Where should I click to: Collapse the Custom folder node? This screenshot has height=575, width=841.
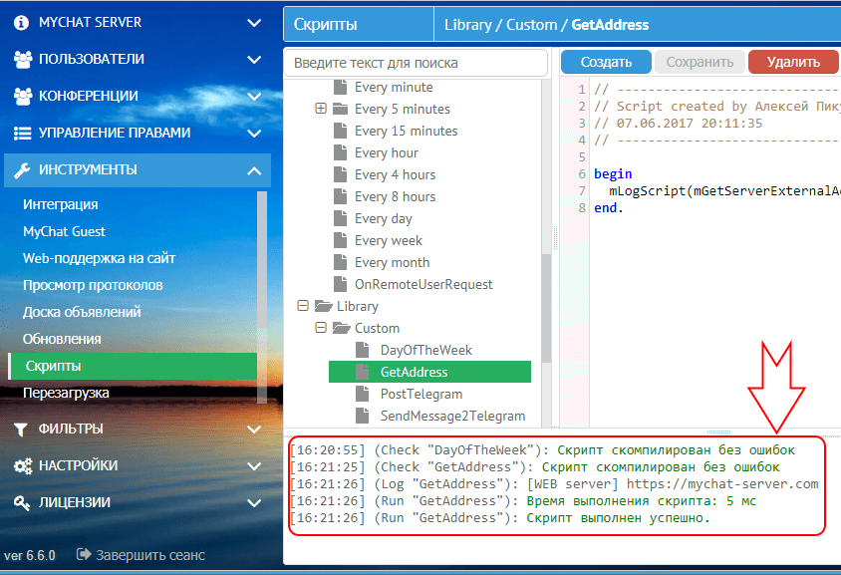[321, 328]
